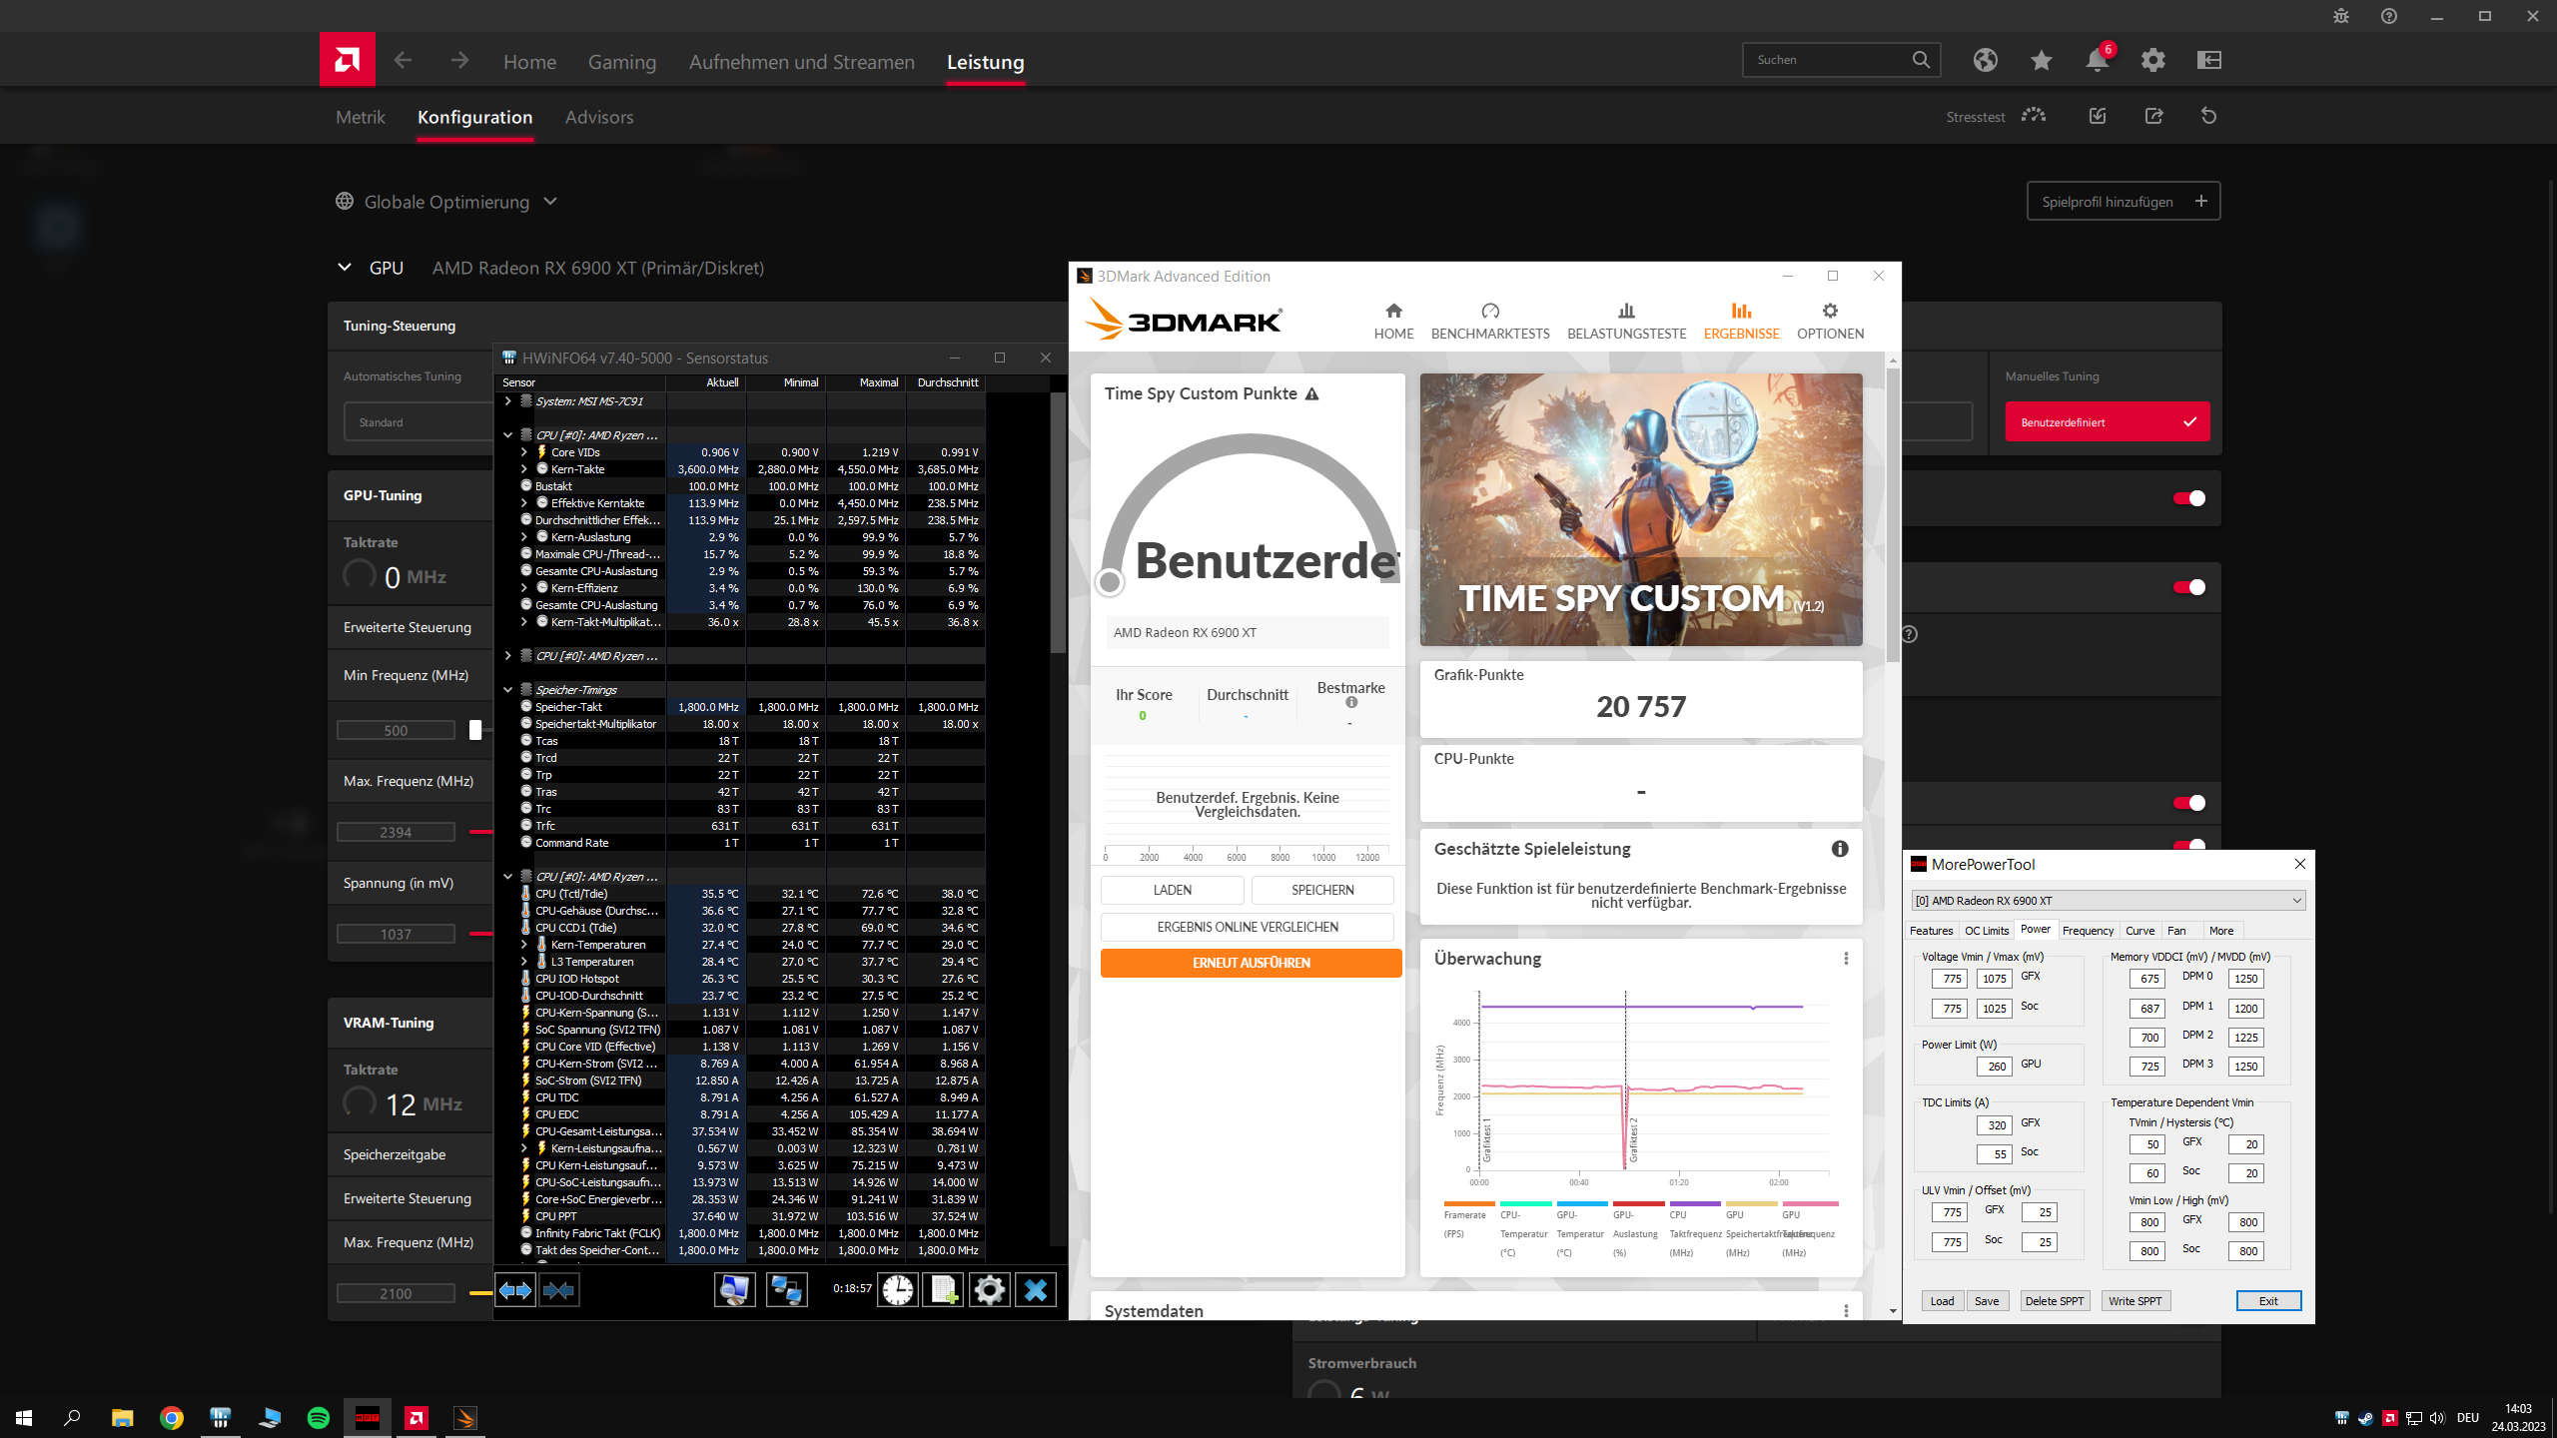Click the AMD Radeon logo home icon
Screen dimensions: 2557x1438
(347, 60)
